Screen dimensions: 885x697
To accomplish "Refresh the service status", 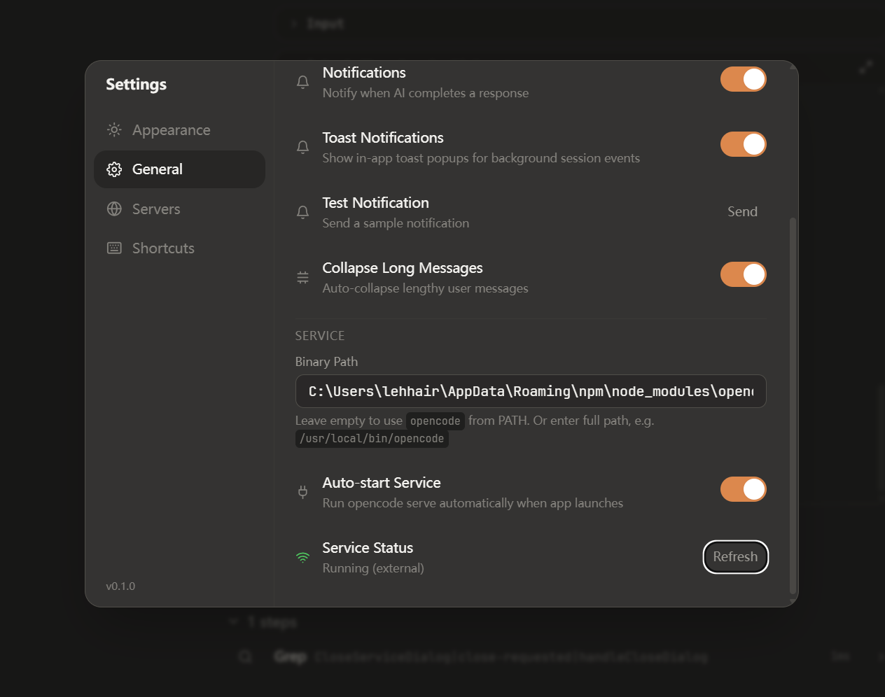I will coord(735,557).
